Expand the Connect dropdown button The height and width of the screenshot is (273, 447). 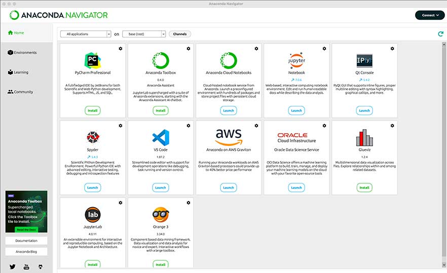point(430,15)
